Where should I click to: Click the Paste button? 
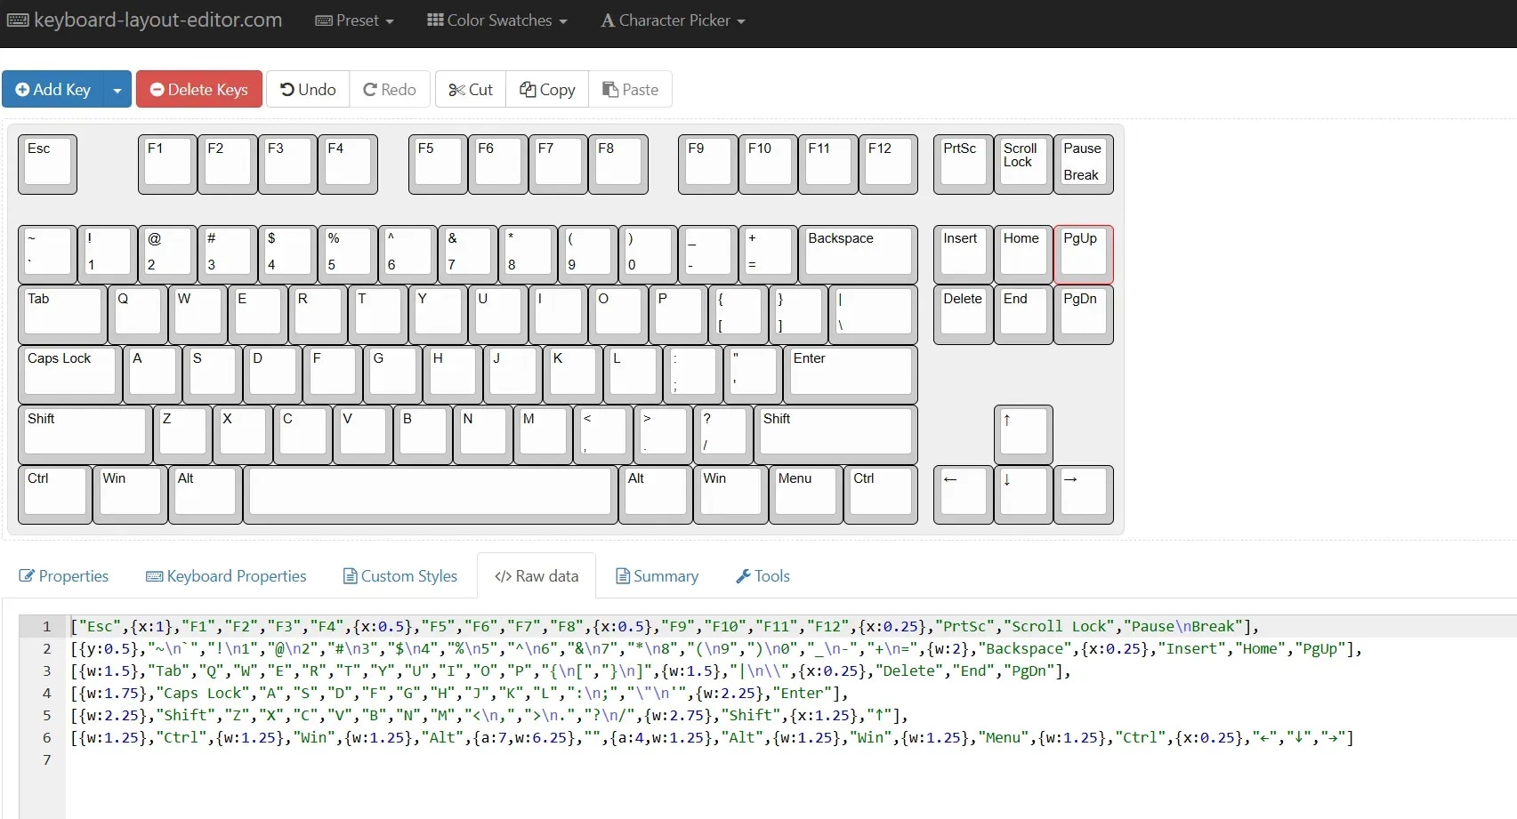coord(630,89)
